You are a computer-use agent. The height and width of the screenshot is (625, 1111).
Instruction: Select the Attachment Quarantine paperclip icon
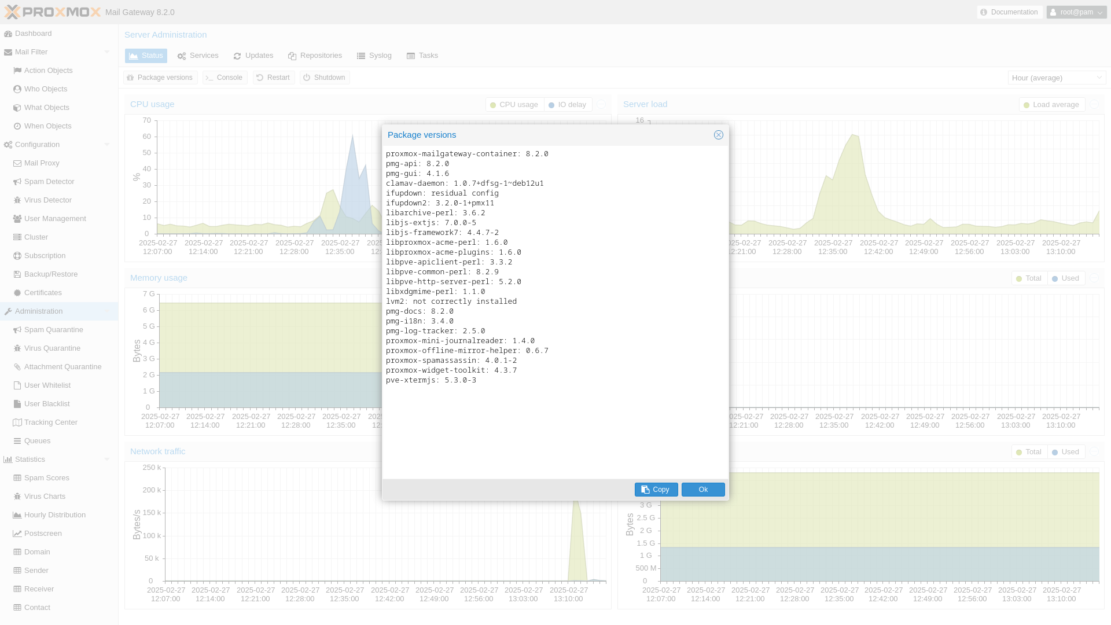pos(17,367)
